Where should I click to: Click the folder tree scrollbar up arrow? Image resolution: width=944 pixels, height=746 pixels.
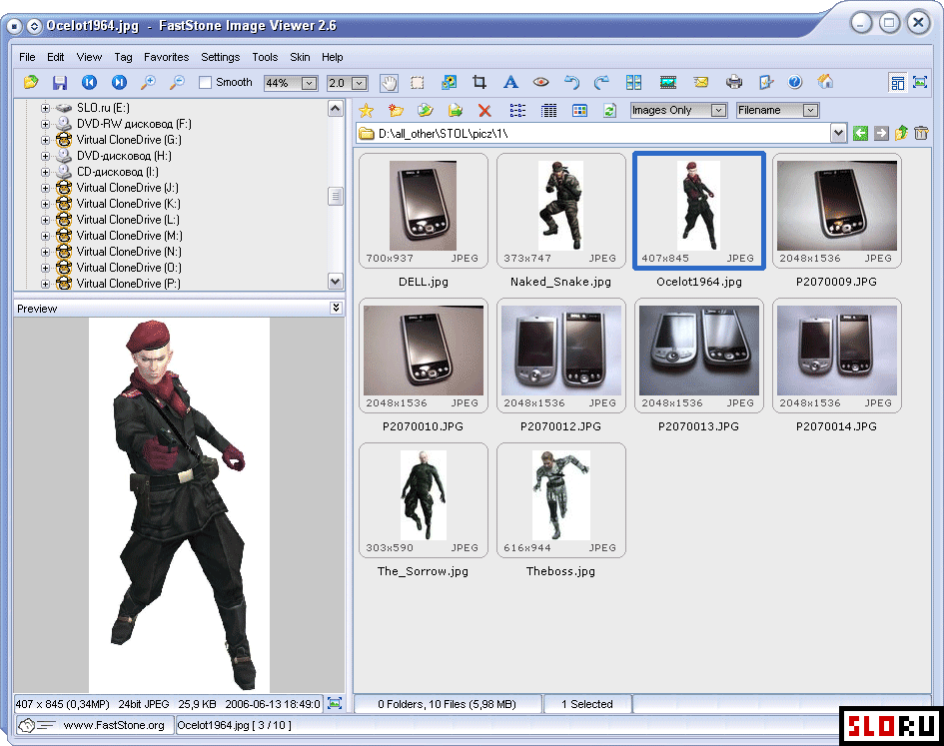click(336, 109)
